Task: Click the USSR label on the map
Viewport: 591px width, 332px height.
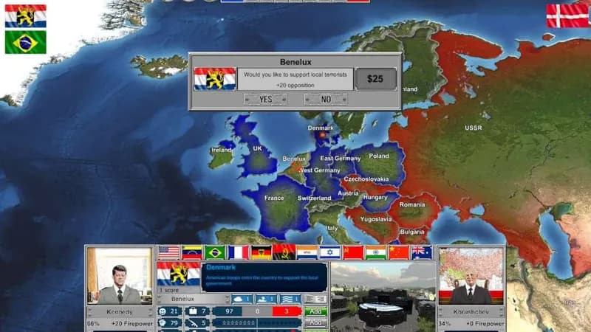Action: pyautogui.click(x=474, y=128)
